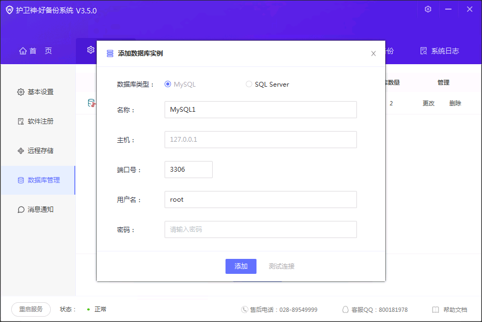Open 消息通知 in the sidebar

38,209
